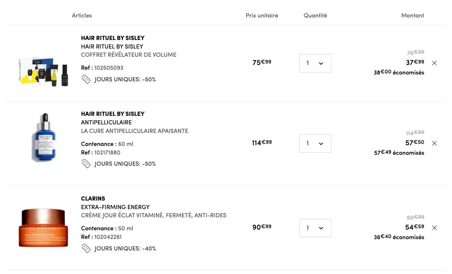Open the blue antipelliculaire serum bottle image
The width and height of the screenshot is (452, 274).
pyautogui.click(x=44, y=137)
